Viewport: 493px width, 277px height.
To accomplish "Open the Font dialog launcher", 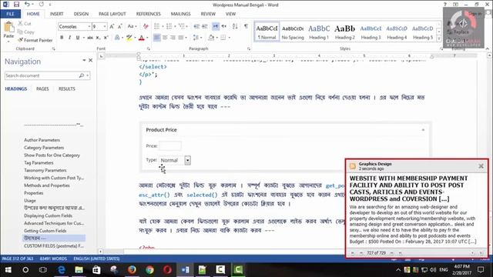I will click(x=149, y=49).
